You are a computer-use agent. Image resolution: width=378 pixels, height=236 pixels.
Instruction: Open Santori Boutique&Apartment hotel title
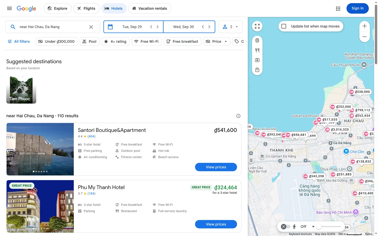(x=112, y=130)
